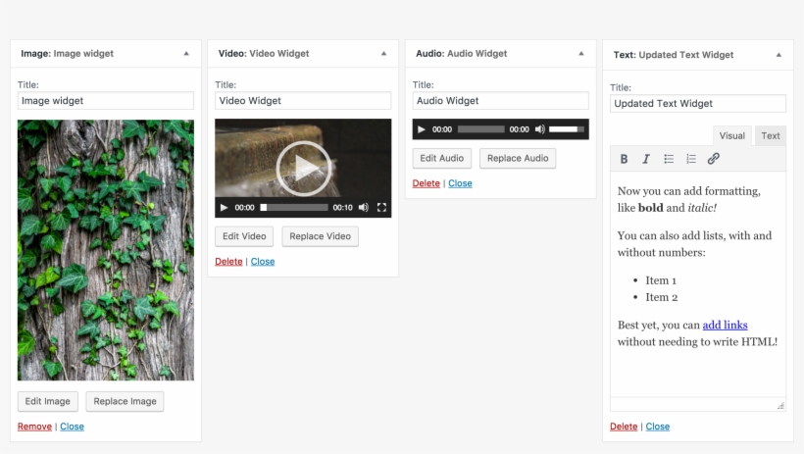Collapse the Text widget panel
This screenshot has height=454, width=804.
(779, 55)
